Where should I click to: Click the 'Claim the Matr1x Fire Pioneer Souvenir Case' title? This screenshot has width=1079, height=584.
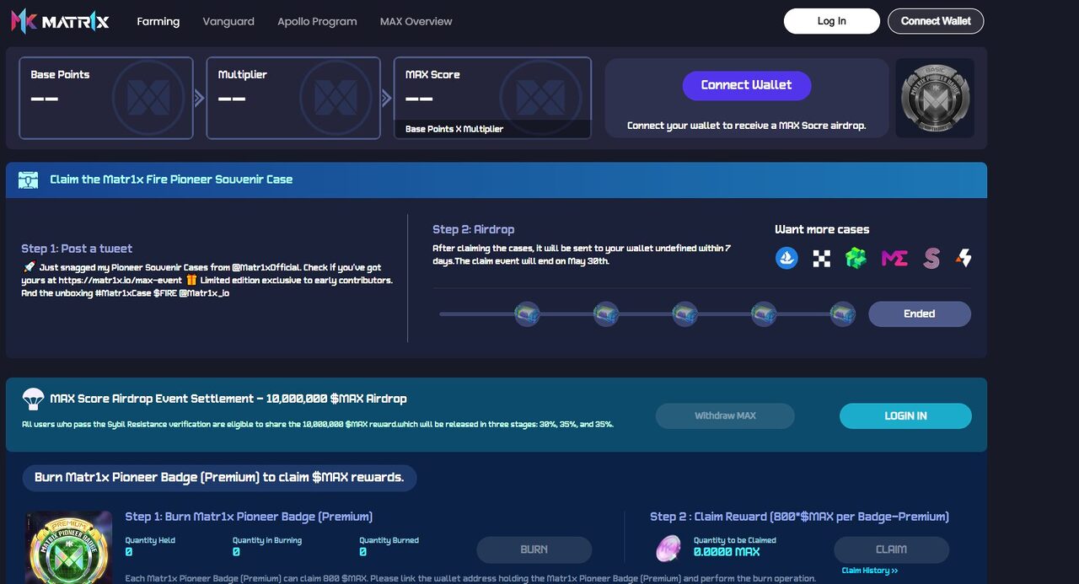pos(171,179)
